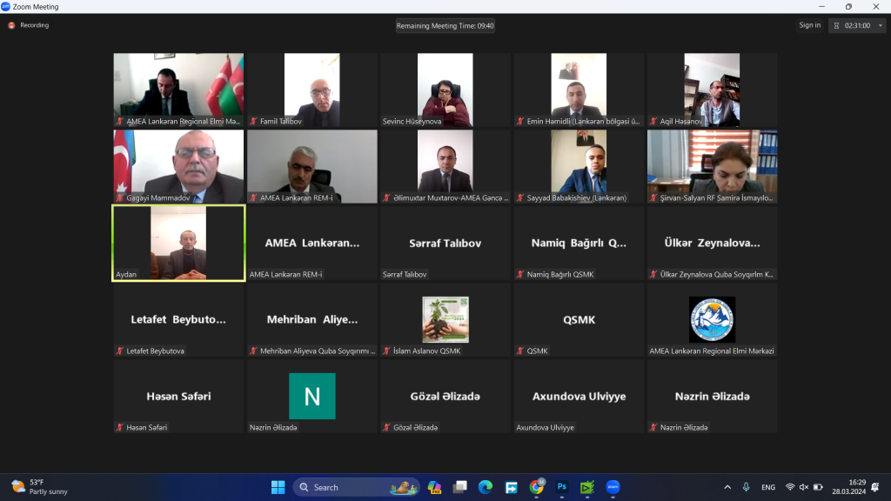Click the taskbar Search box
Screen dimensions: 891x501
356,487
